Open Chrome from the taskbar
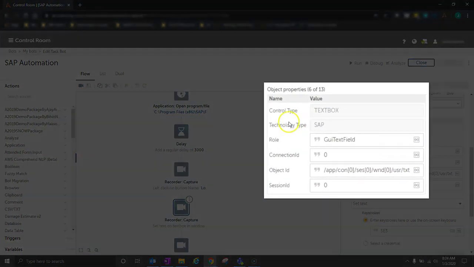The height and width of the screenshot is (267, 474). [211, 261]
